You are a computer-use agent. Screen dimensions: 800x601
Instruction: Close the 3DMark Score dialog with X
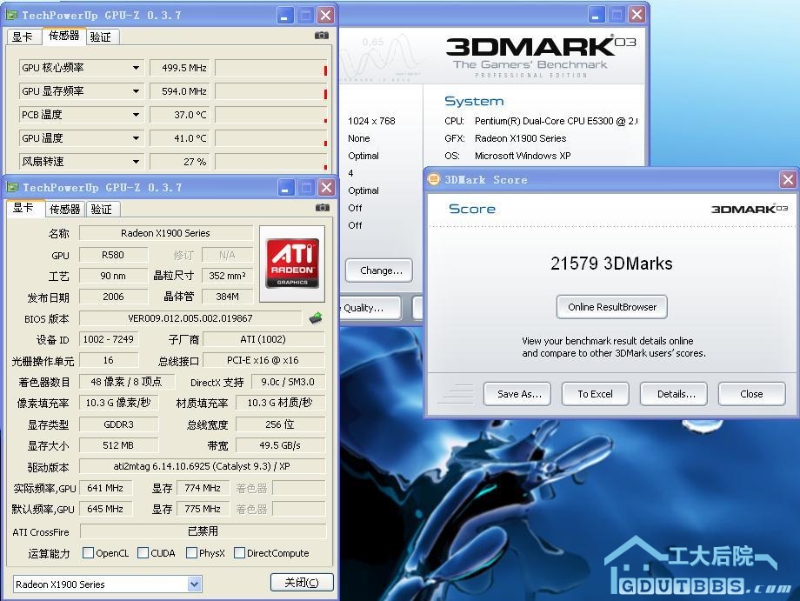tap(789, 179)
